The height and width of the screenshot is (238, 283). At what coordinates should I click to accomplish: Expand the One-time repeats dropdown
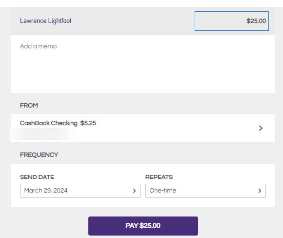point(205,191)
